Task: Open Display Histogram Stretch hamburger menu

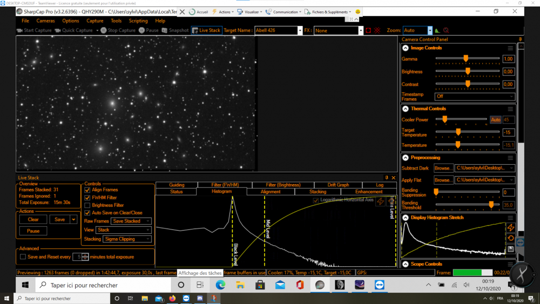Action: tap(510, 218)
